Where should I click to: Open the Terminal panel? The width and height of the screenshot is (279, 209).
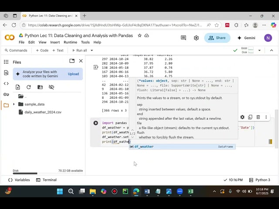(x=47, y=180)
